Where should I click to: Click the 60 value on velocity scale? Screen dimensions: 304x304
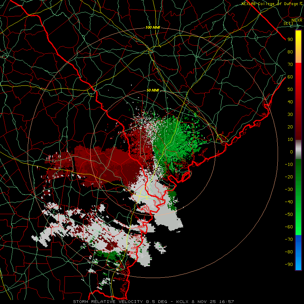(x=290, y=77)
